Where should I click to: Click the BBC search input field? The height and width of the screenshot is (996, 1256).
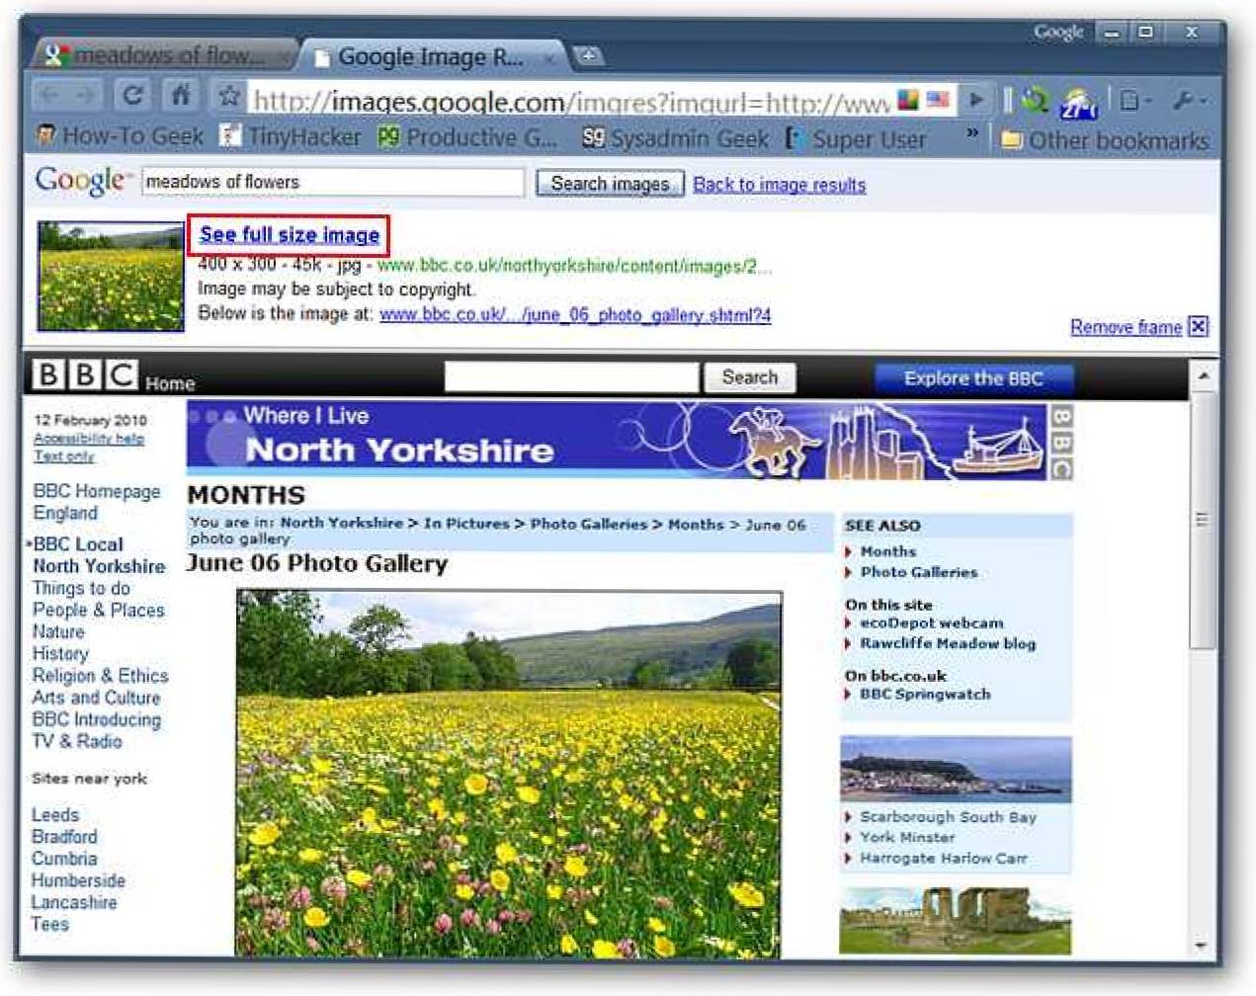(x=571, y=377)
